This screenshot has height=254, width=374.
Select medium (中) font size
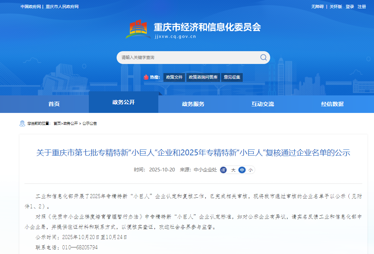point(242,170)
